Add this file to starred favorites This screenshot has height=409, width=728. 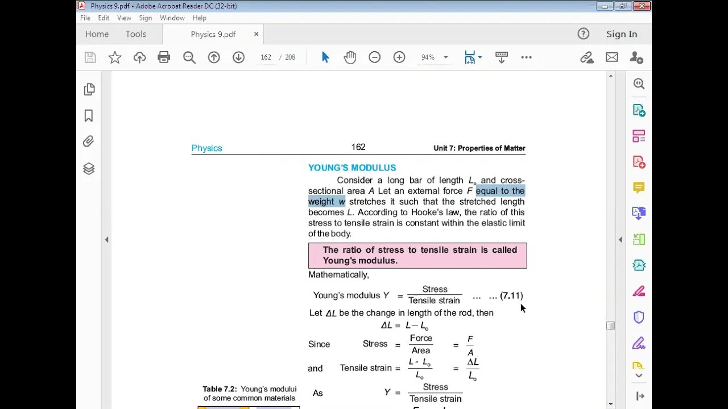pos(115,57)
